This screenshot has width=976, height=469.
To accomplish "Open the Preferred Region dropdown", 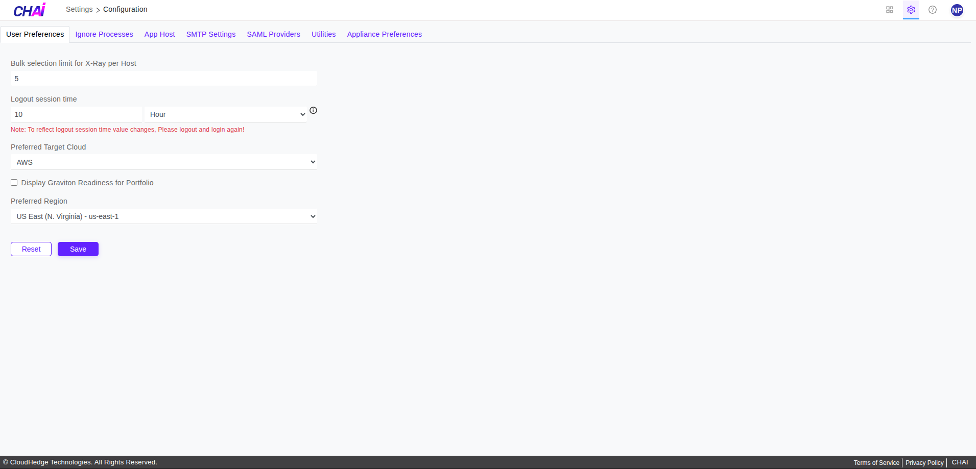I will (x=163, y=216).
